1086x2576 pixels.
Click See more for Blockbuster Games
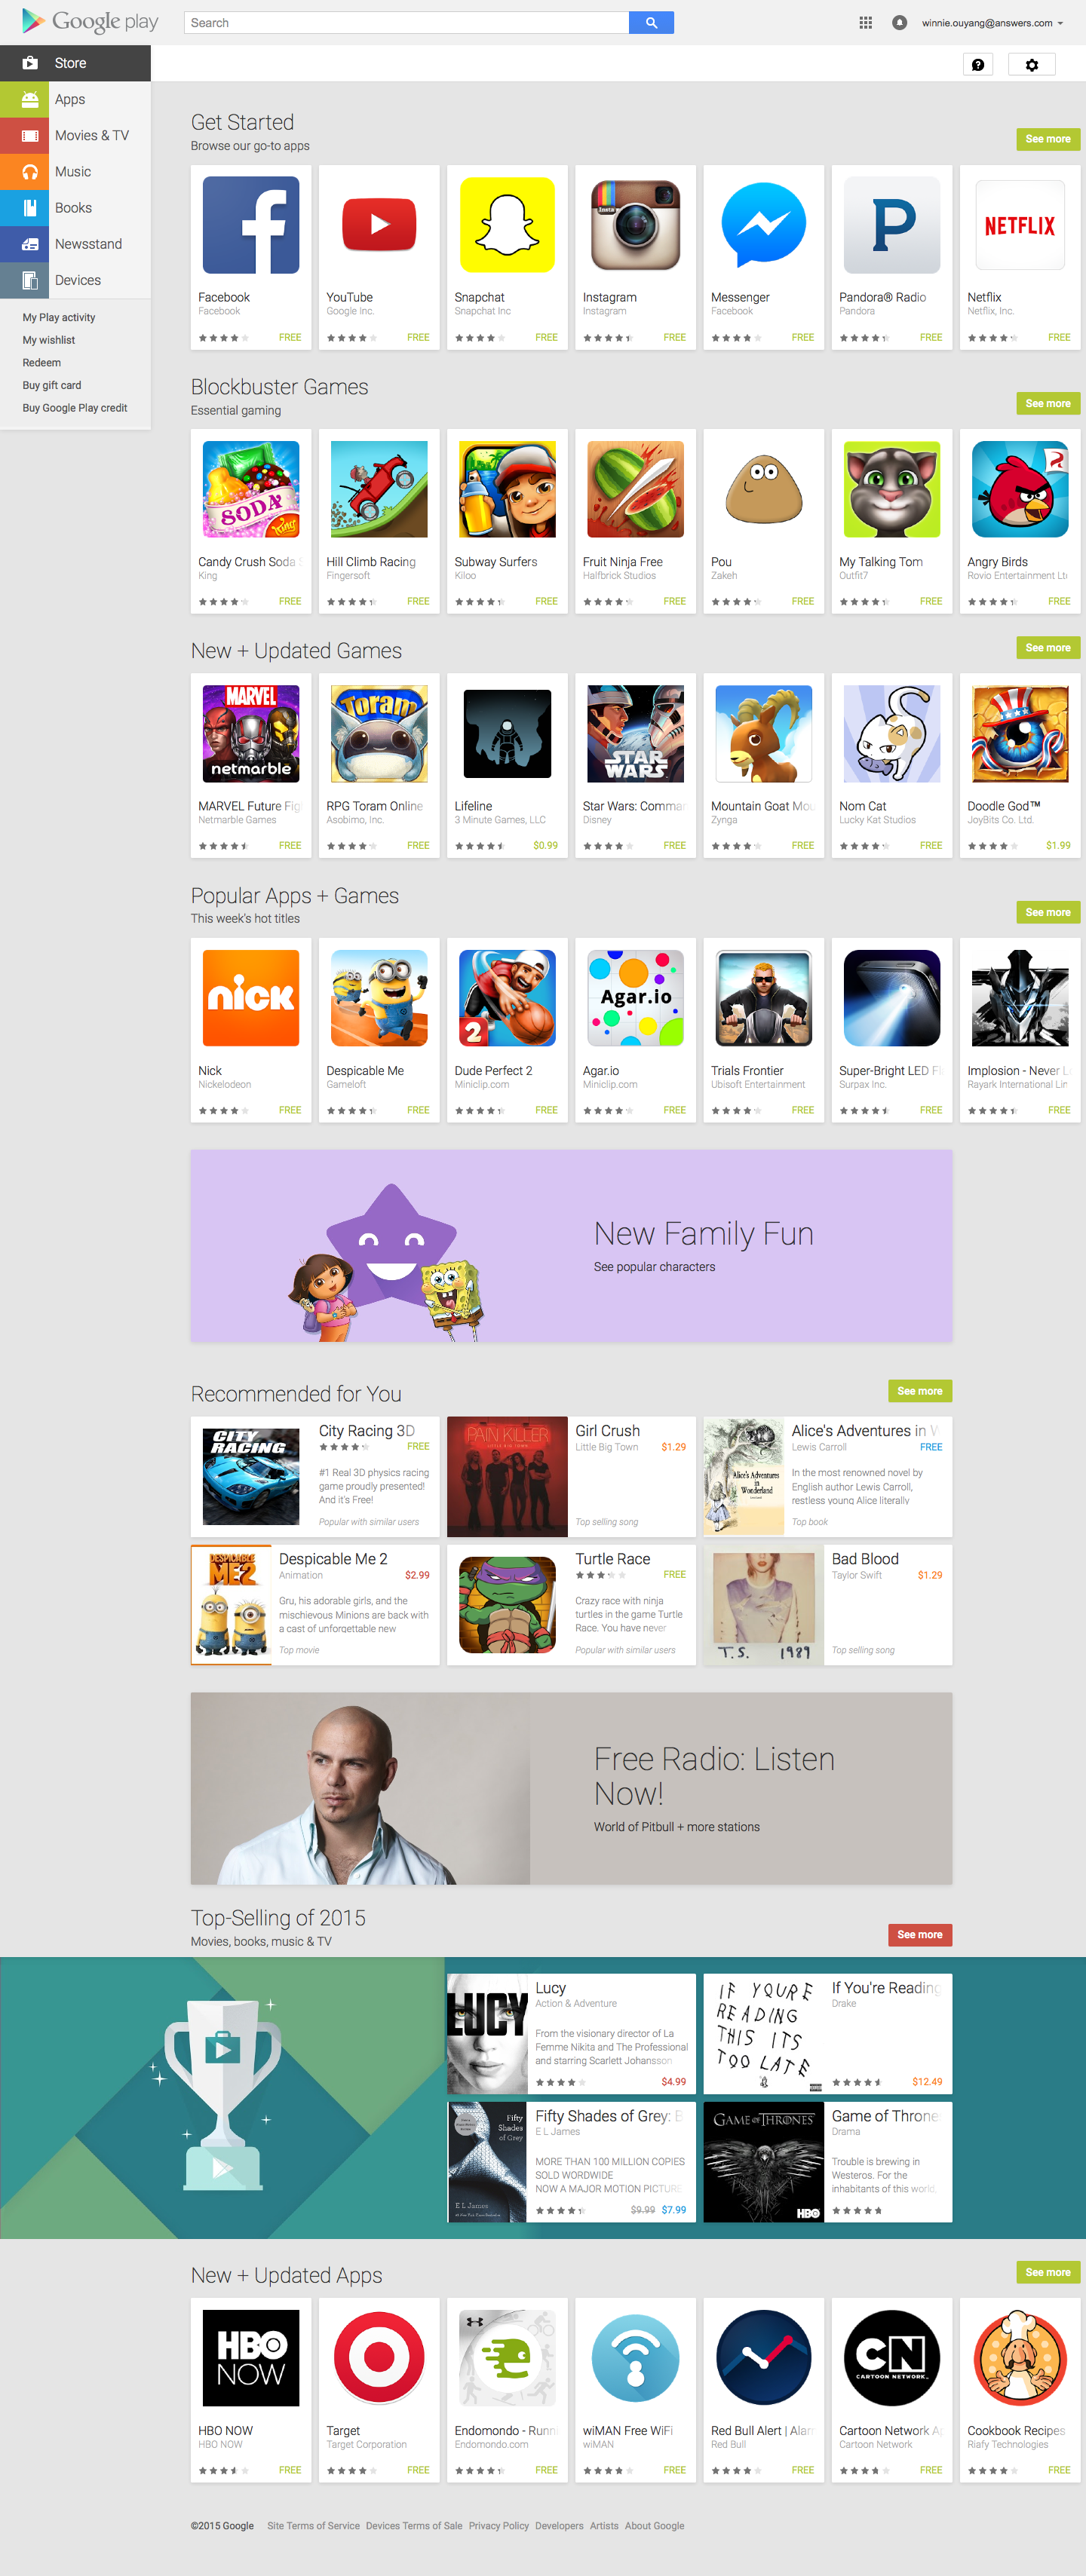tap(1047, 403)
